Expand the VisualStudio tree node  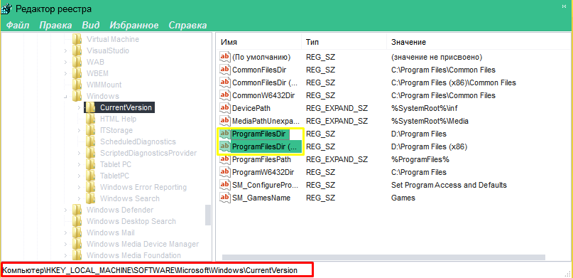(65, 51)
